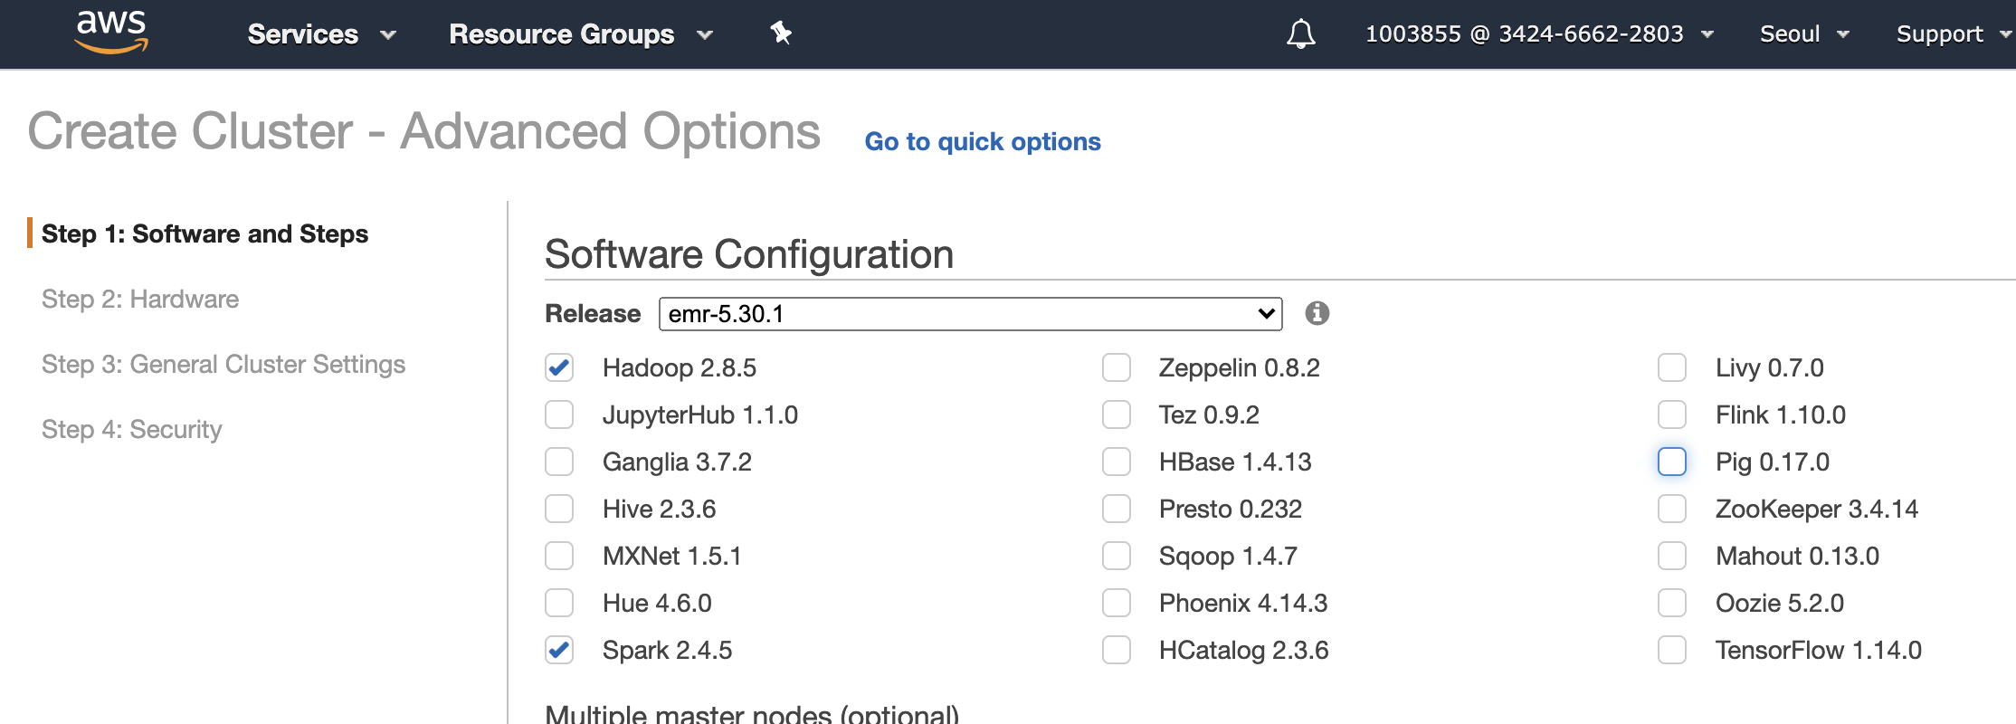This screenshot has width=2016, height=724.
Task: Open the account 1003855 menu
Action: (x=1538, y=34)
